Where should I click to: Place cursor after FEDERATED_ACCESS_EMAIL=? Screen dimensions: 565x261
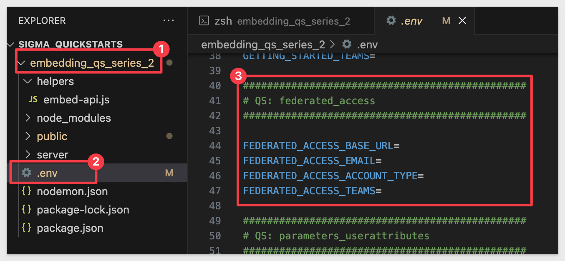click(382, 161)
